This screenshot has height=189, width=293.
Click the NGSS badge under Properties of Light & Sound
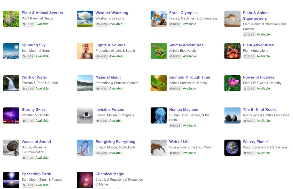pos(102,56)
